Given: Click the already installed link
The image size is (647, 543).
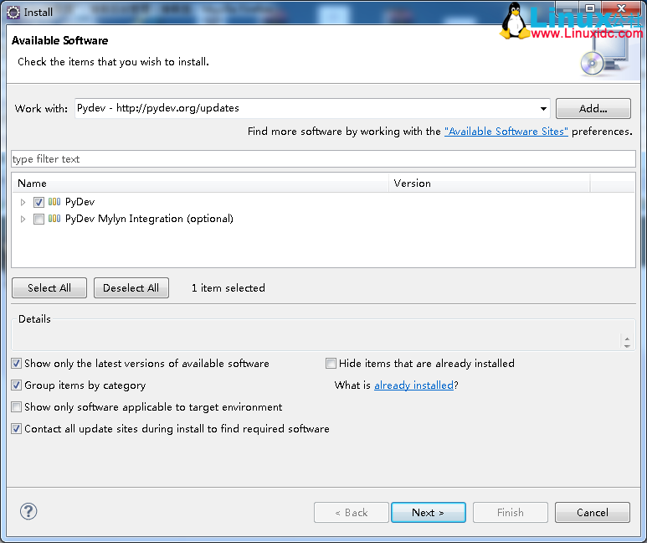Looking at the screenshot, I should [x=413, y=385].
